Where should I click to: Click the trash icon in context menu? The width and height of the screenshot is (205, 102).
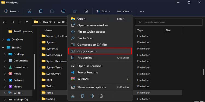101,96
